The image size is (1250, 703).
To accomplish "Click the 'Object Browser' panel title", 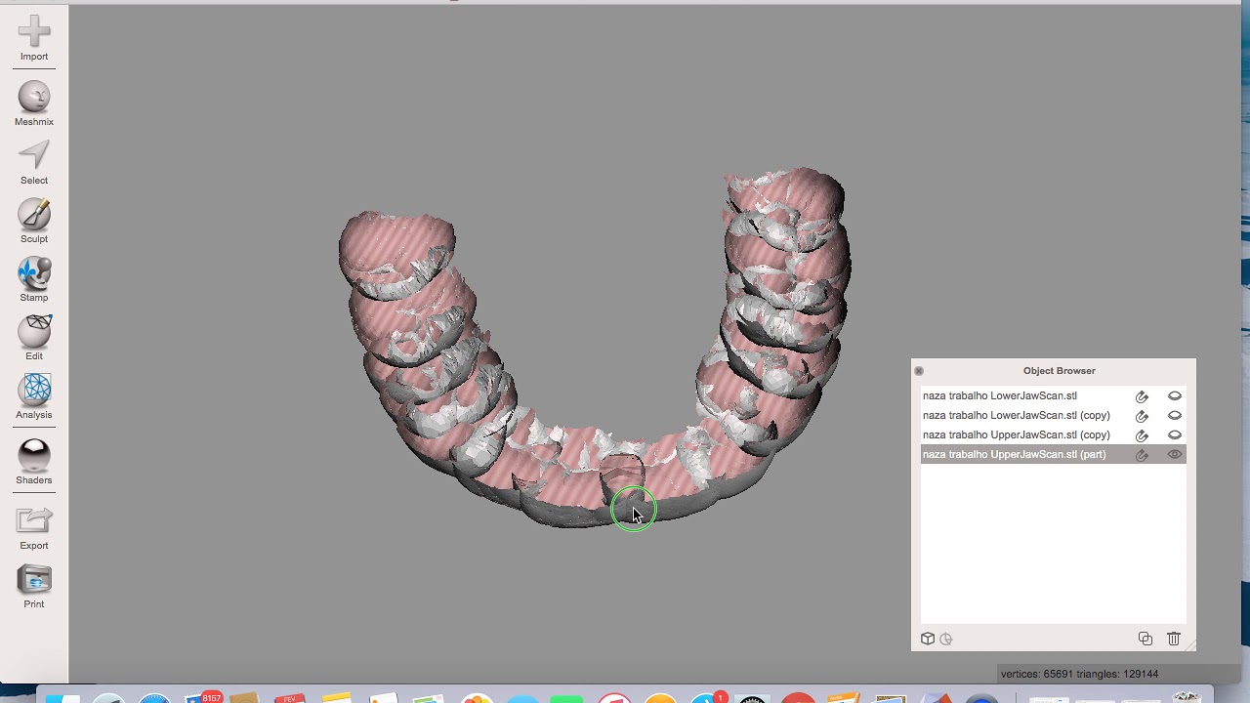I will click(1060, 371).
